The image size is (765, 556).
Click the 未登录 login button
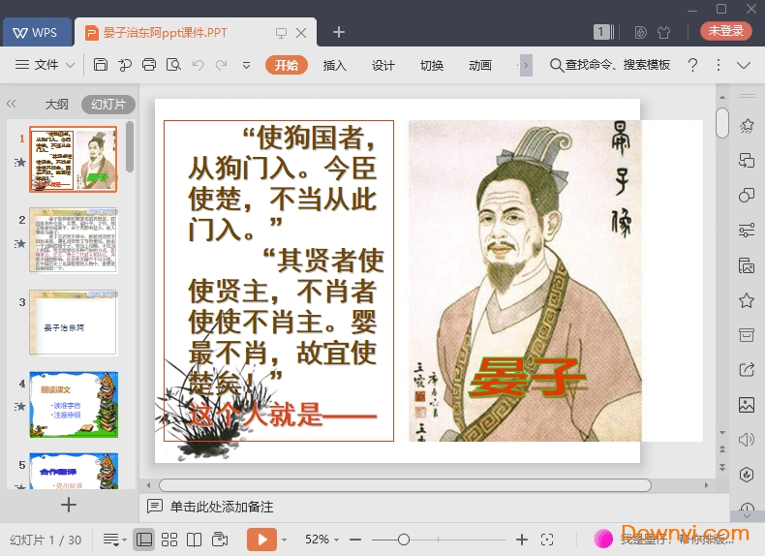[x=725, y=31]
